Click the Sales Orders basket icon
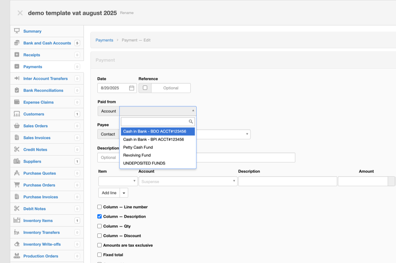 pos(17,126)
